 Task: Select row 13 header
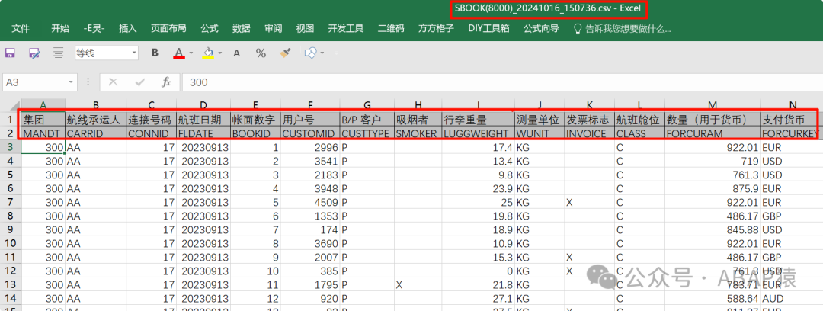[10, 285]
